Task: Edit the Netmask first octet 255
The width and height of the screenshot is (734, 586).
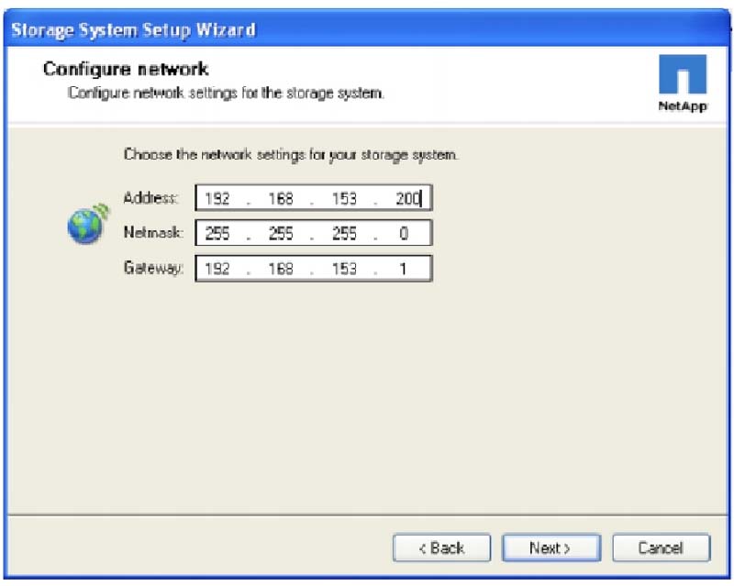Action: (x=217, y=233)
